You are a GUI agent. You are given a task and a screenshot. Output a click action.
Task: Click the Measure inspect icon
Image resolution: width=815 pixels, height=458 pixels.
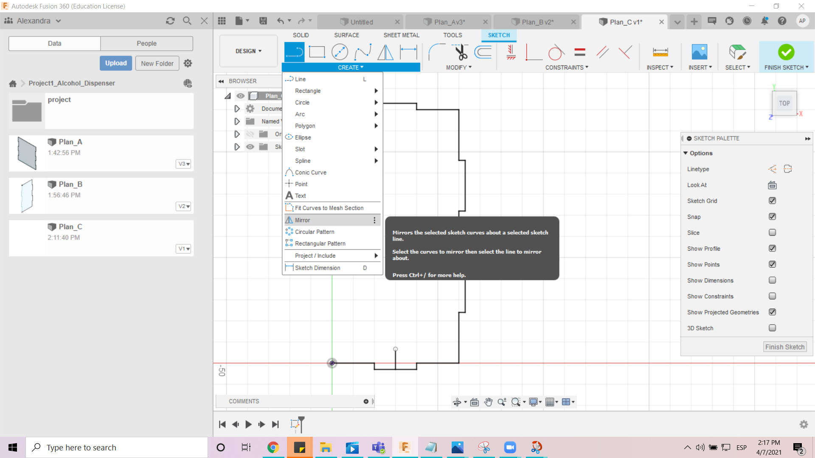click(x=660, y=52)
